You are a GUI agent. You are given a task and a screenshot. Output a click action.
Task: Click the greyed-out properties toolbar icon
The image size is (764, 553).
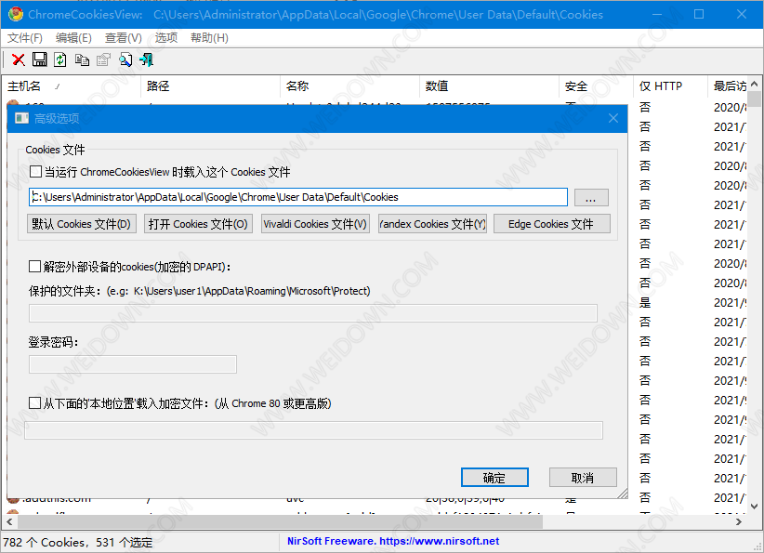103,59
